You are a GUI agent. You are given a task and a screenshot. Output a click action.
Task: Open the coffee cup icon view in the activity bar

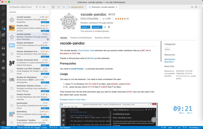pos(3,81)
